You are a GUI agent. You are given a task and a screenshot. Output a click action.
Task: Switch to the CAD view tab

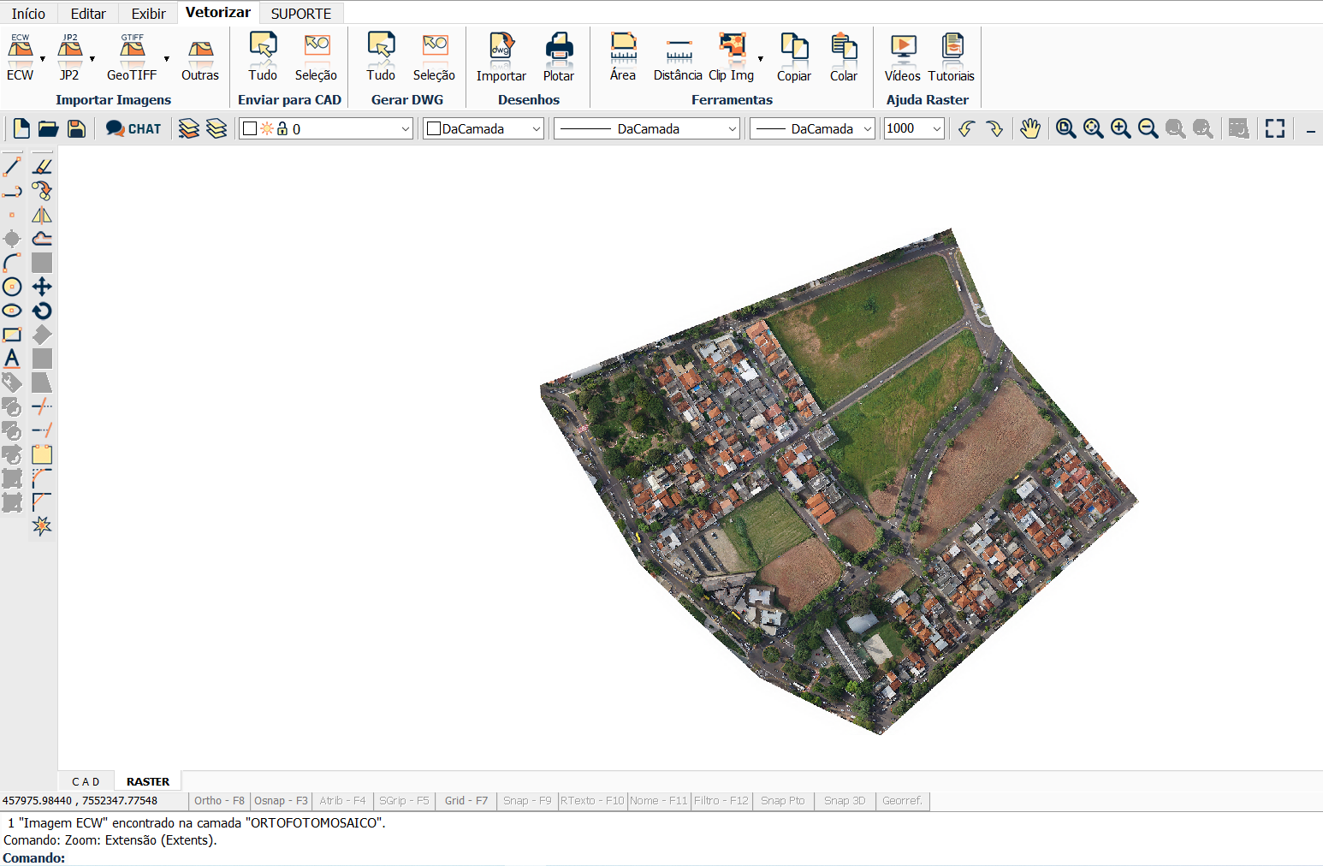86,781
